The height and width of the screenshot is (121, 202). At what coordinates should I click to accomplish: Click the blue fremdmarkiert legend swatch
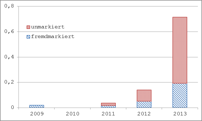point(28,37)
